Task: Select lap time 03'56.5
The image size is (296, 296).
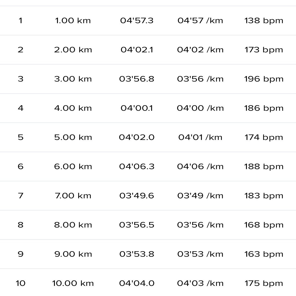Action: pyautogui.click(x=137, y=225)
